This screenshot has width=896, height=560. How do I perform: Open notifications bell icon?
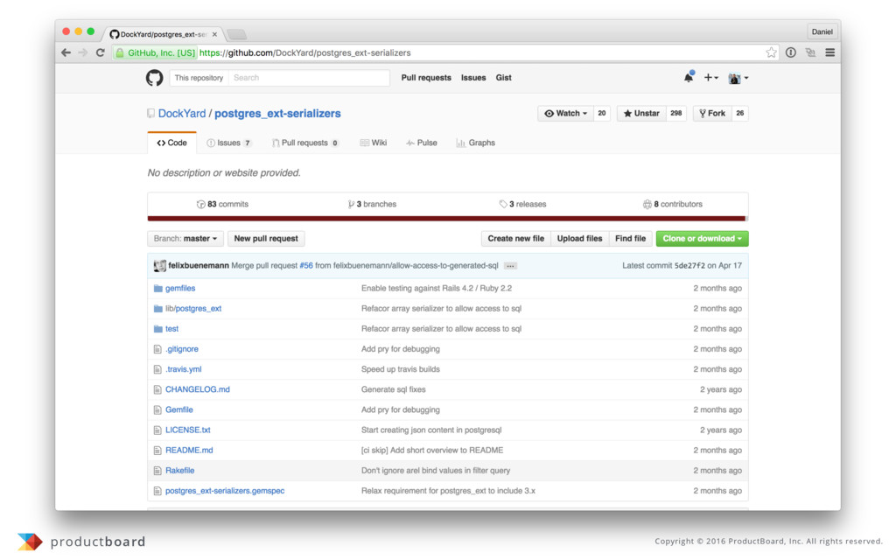pyautogui.click(x=689, y=77)
